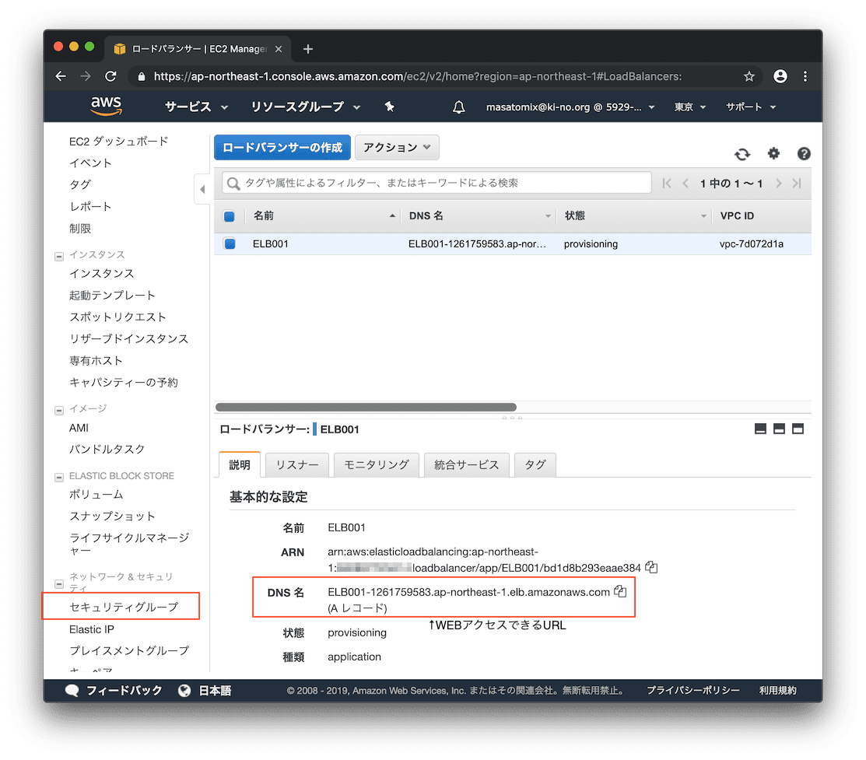This screenshot has width=866, height=760.
Task: Click the feedback speech bubble icon
Action: click(x=72, y=691)
